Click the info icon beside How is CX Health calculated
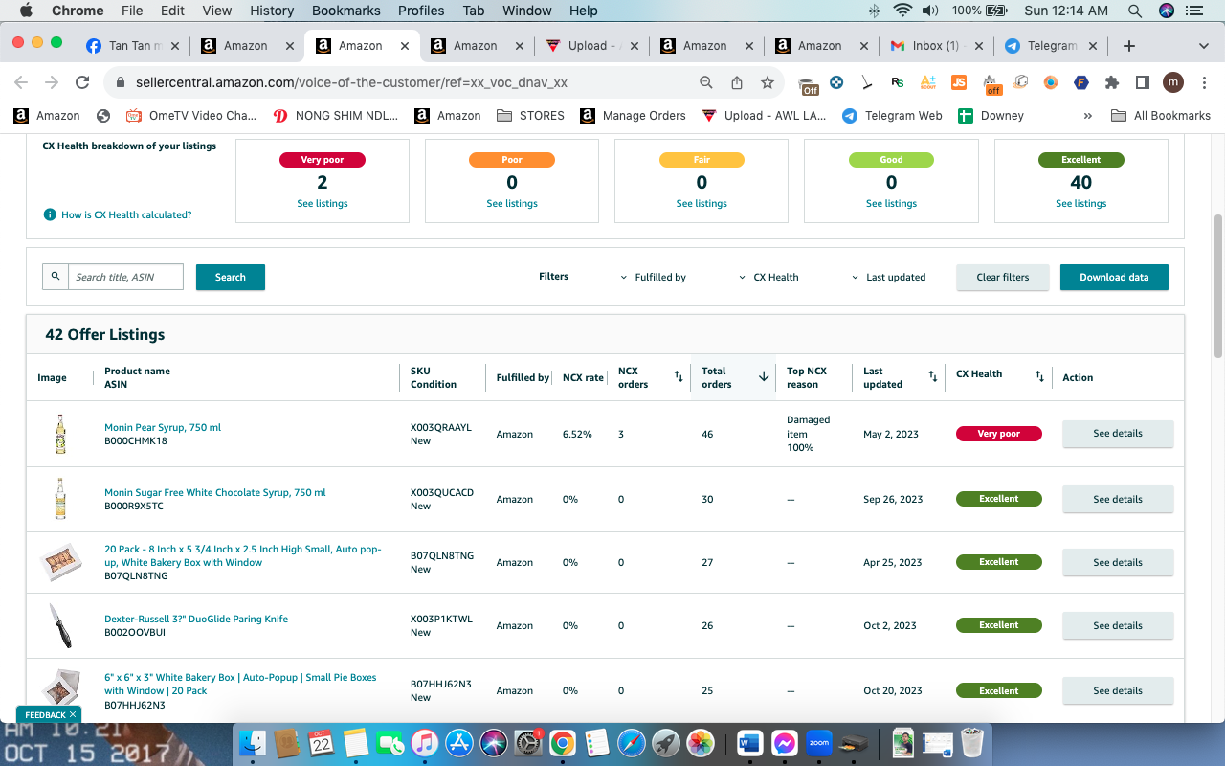Viewport: 1225px width, 766px height. (x=50, y=214)
